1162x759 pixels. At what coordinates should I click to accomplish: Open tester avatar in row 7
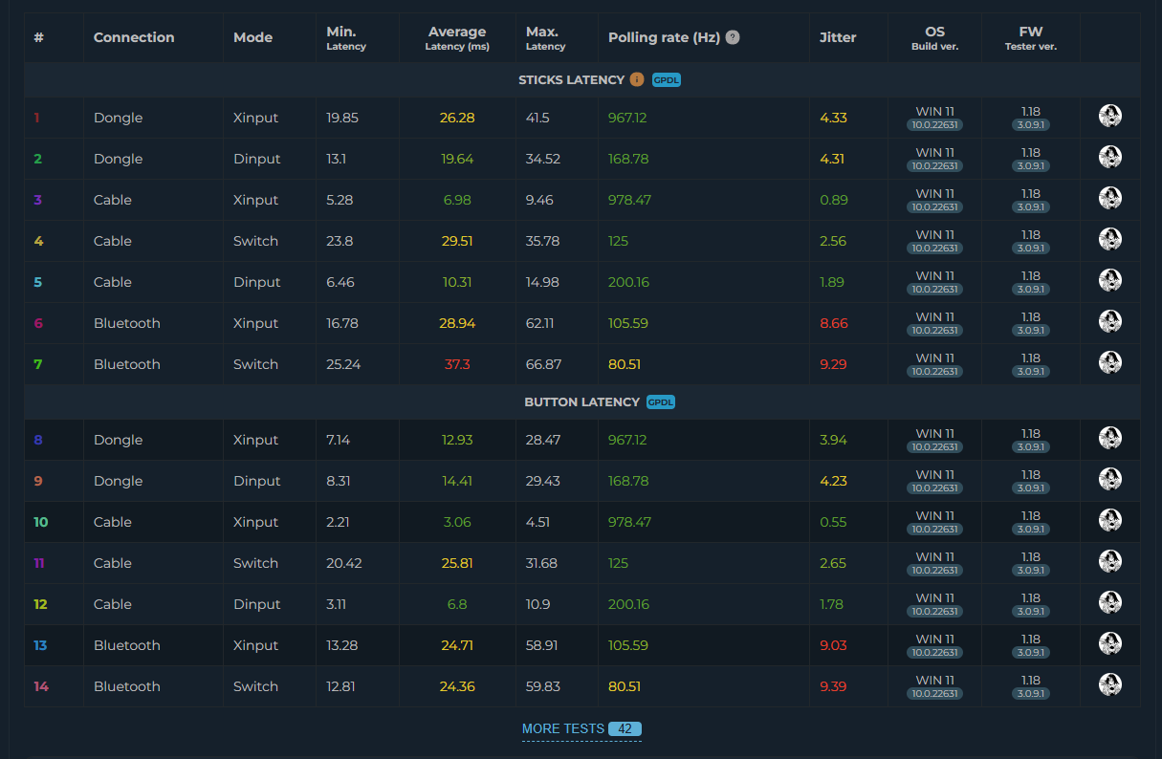point(1110,363)
